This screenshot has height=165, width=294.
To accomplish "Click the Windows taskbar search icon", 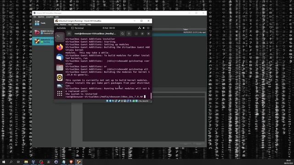I will (11, 162).
